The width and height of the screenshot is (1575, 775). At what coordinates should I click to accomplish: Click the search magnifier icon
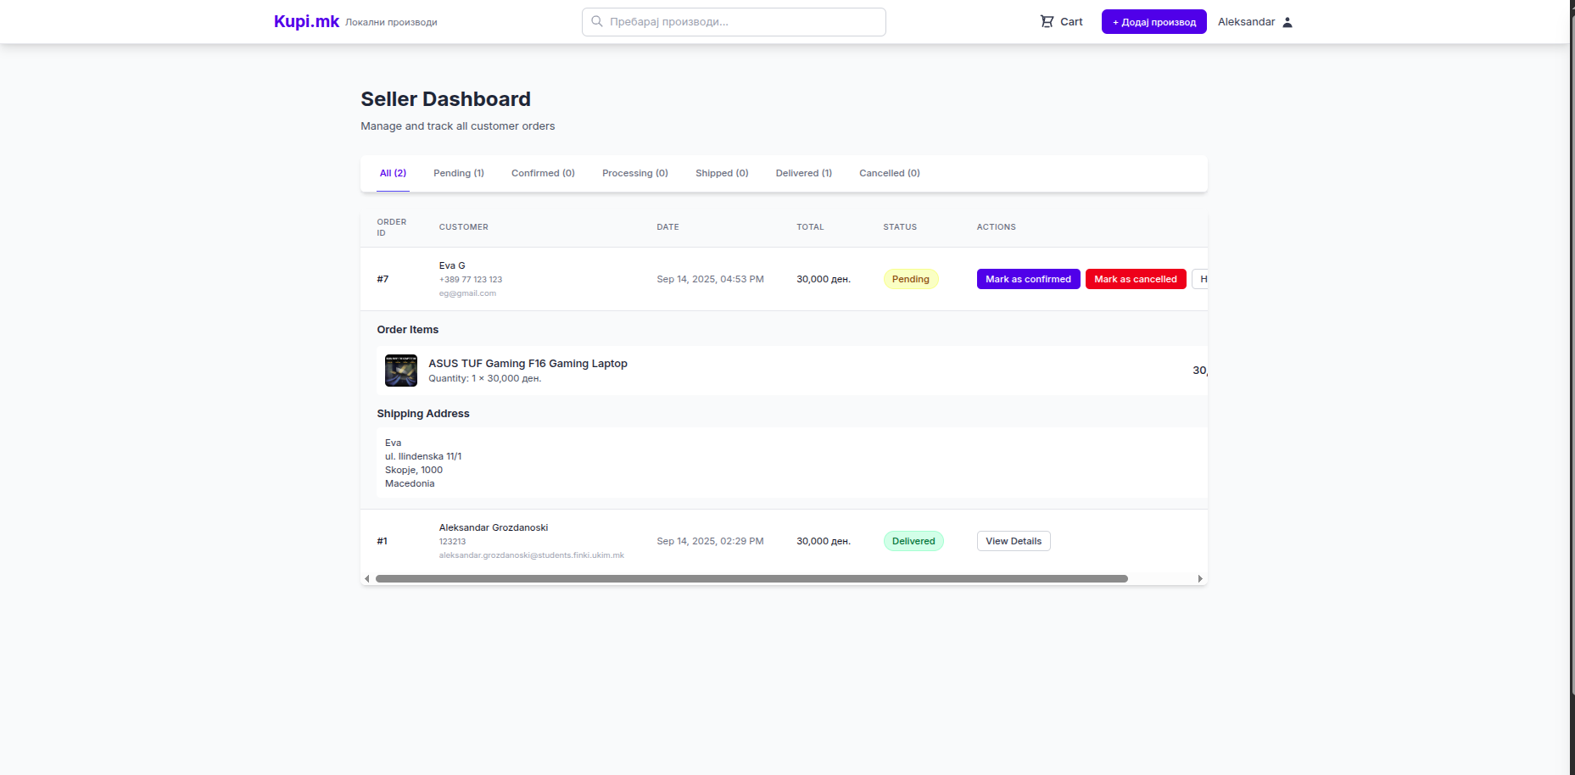[597, 22]
